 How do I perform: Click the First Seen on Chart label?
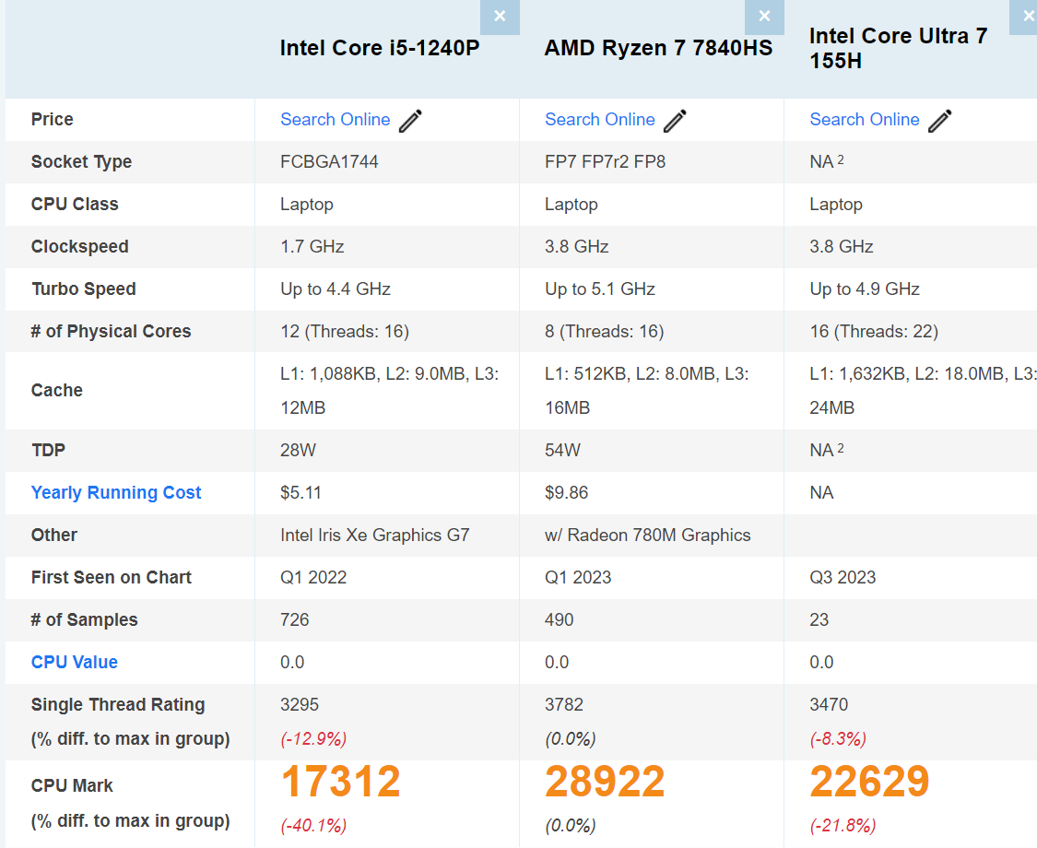tap(112, 577)
